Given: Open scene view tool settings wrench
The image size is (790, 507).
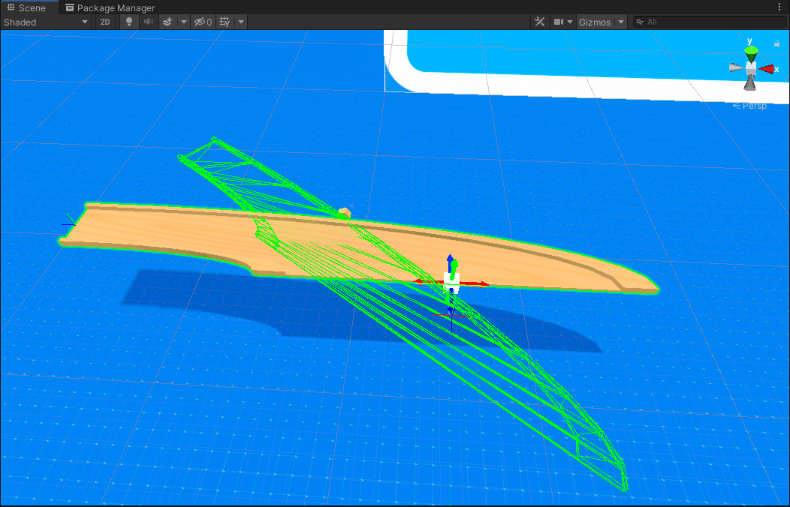Looking at the screenshot, I should [x=539, y=22].
